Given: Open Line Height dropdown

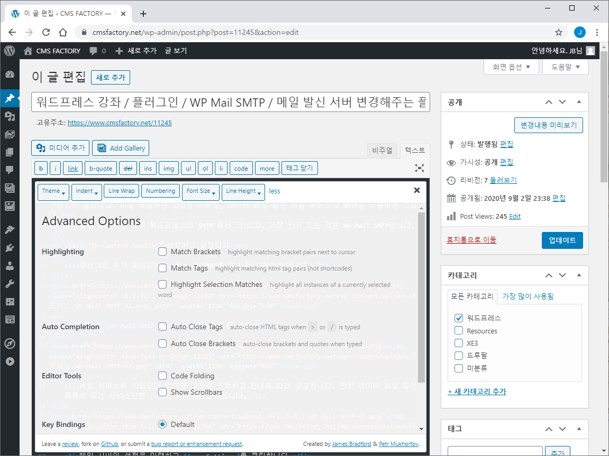Looking at the screenshot, I should click(243, 192).
